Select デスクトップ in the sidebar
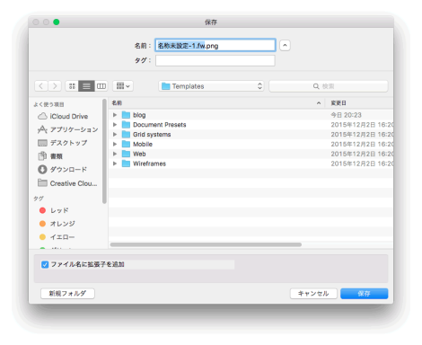422x345 pixels. [x=63, y=143]
